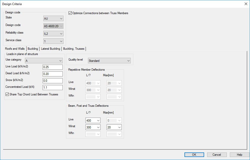This screenshot has width=250, height=160.
Task: Open the State dropdown
Action: [53, 18]
